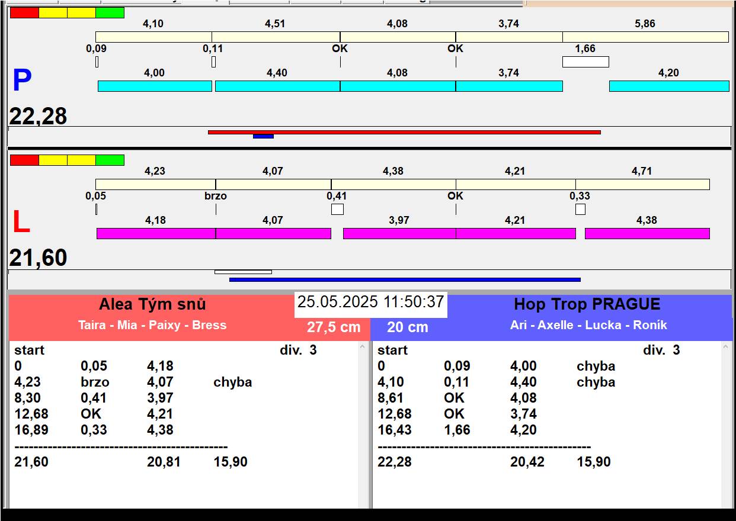The image size is (736, 521).
Task: Select the cyan 4,00 run bar in lane P
Action: pyautogui.click(x=155, y=86)
